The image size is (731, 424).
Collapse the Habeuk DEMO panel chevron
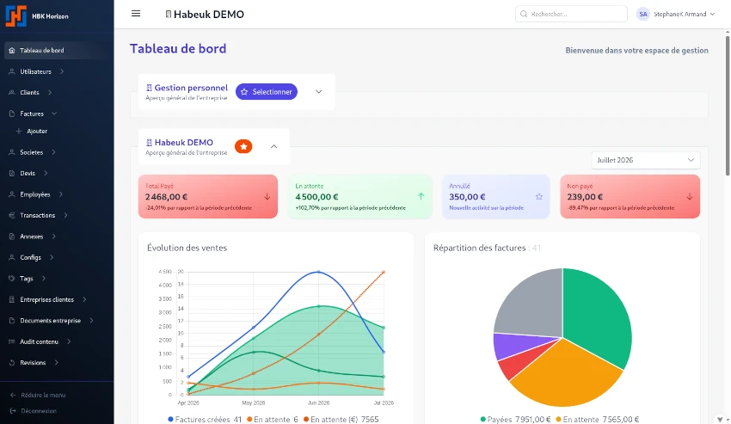(x=274, y=146)
